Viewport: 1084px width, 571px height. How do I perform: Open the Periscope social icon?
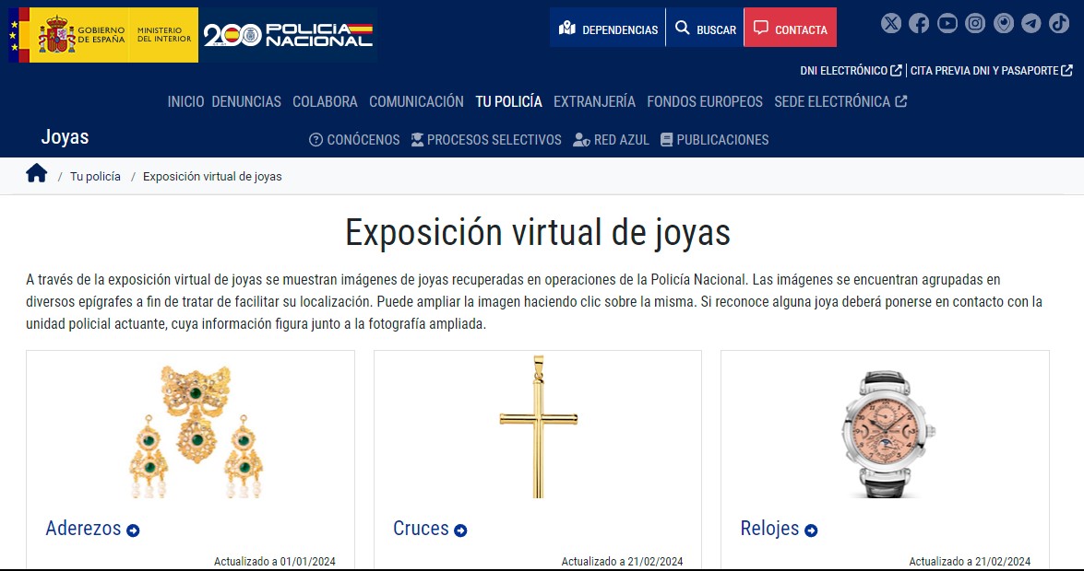pos(1004,24)
